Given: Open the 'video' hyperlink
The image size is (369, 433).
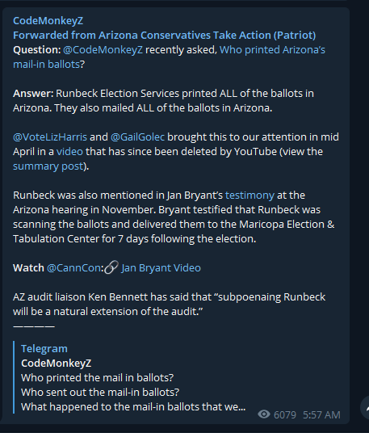Looking at the screenshot, I should (x=69, y=152).
